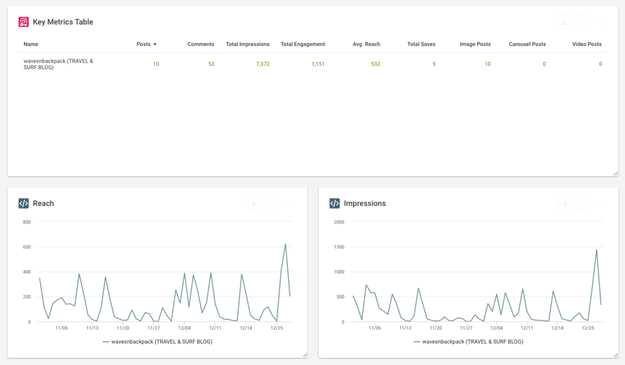Toggle wavesnbackpack legend in Reach chart

(158, 342)
